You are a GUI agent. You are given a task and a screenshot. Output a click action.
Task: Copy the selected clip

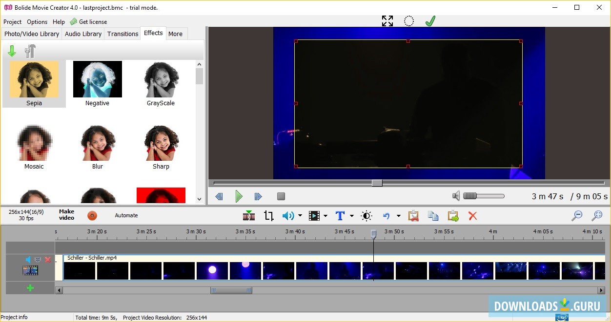(x=433, y=215)
